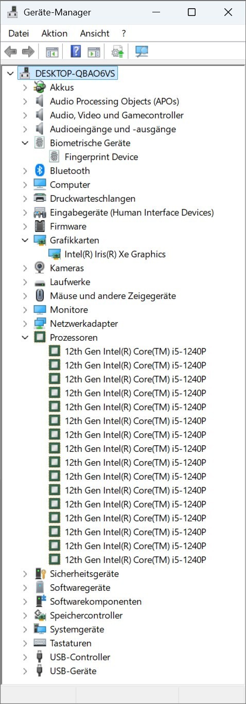Click the HID icon beside Eingabegeräte

point(40,213)
